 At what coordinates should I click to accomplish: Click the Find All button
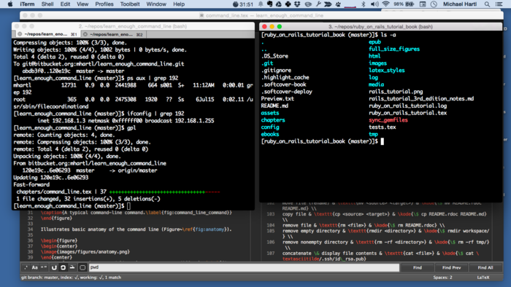(x=485, y=267)
